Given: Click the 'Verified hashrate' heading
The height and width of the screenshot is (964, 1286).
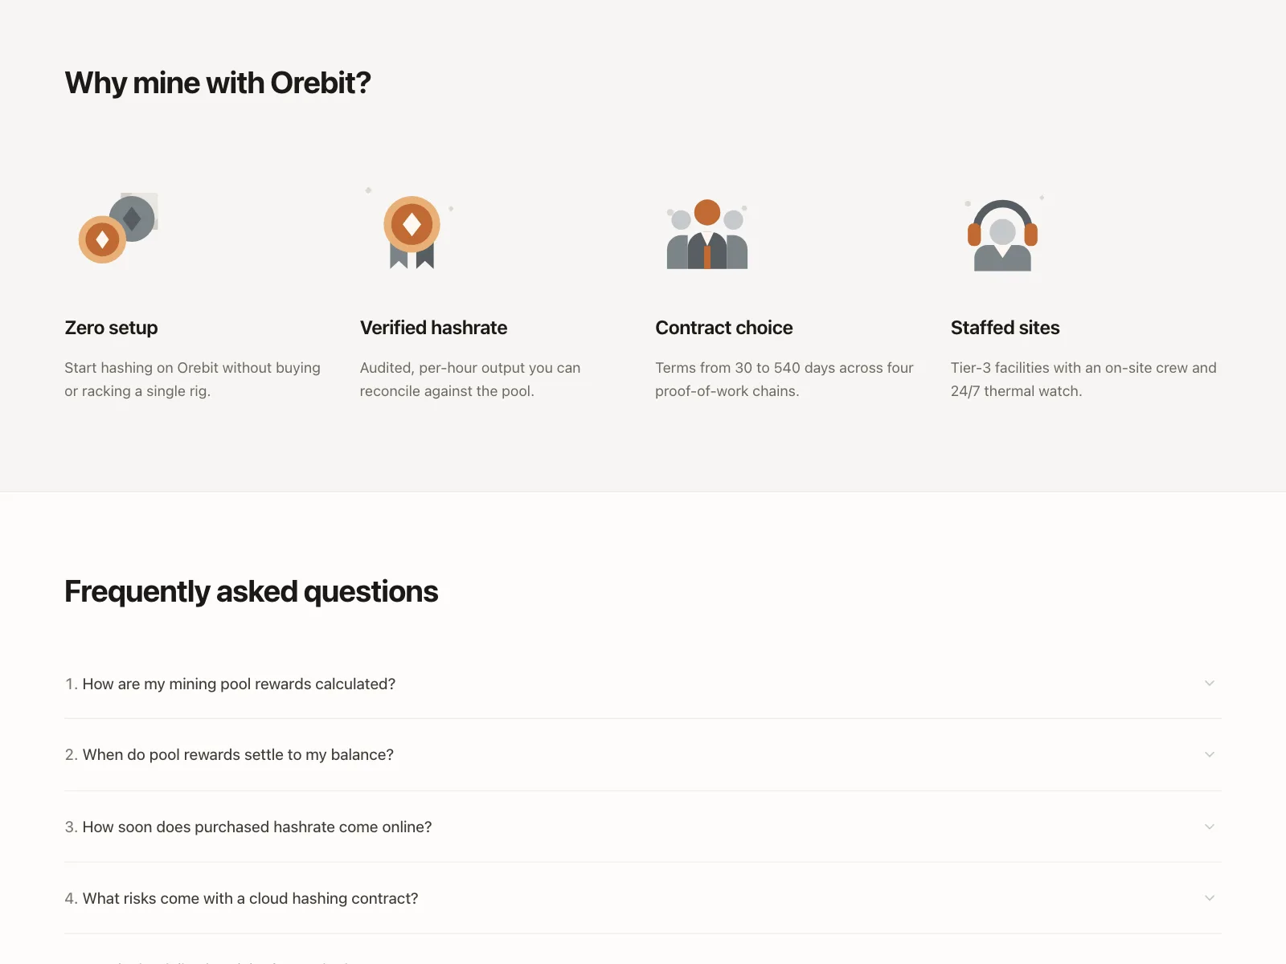Looking at the screenshot, I should 433,328.
